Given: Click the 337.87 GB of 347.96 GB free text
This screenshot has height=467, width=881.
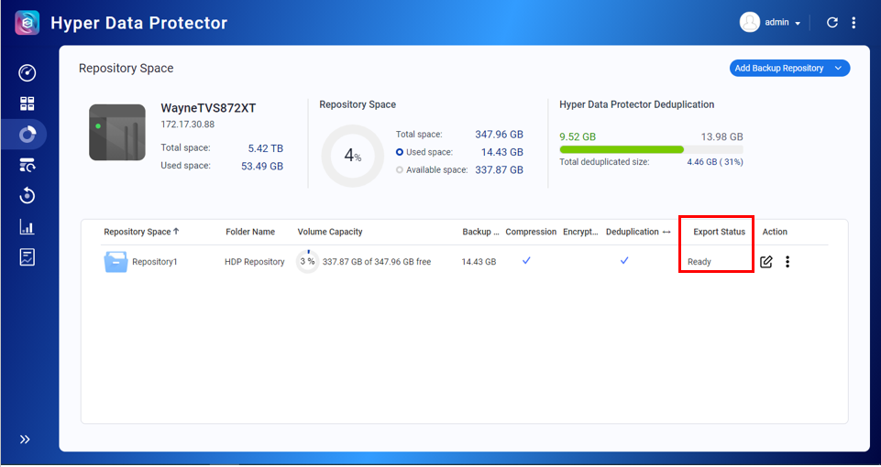Looking at the screenshot, I should [377, 262].
